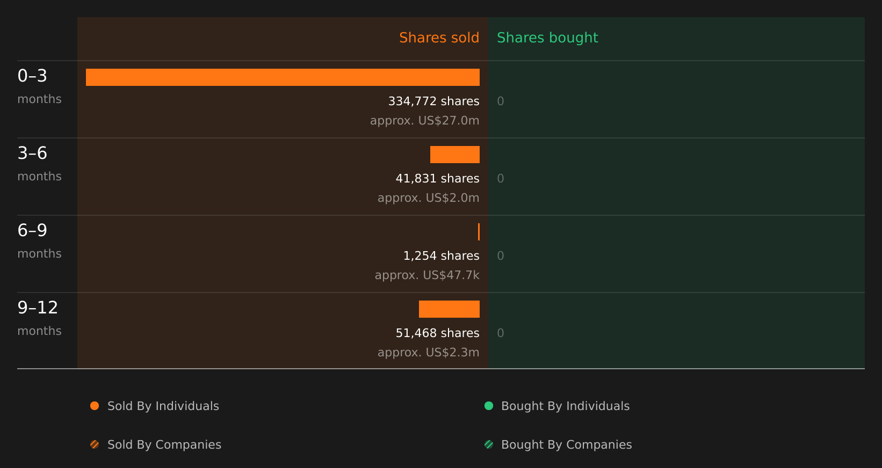882x468 pixels.
Task: Click the Shares bought column header
Action: (x=547, y=38)
